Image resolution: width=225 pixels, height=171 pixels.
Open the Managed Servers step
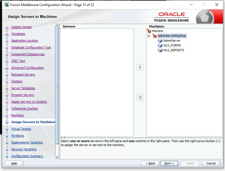(x=23, y=75)
